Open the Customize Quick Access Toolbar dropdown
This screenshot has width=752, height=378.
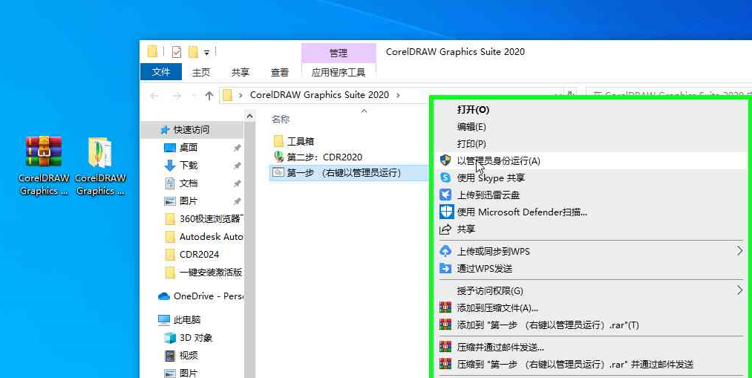pos(206,52)
